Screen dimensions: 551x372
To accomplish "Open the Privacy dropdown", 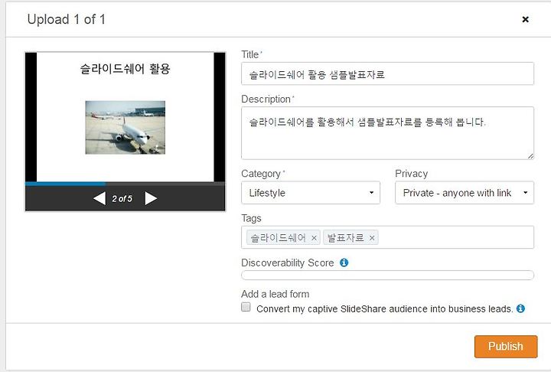I will [x=465, y=193].
